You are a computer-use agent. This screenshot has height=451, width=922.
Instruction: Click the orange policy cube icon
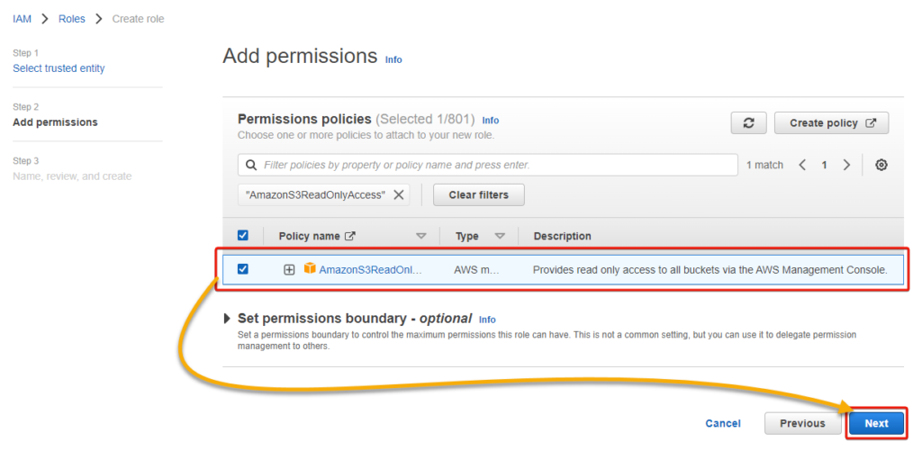click(310, 269)
